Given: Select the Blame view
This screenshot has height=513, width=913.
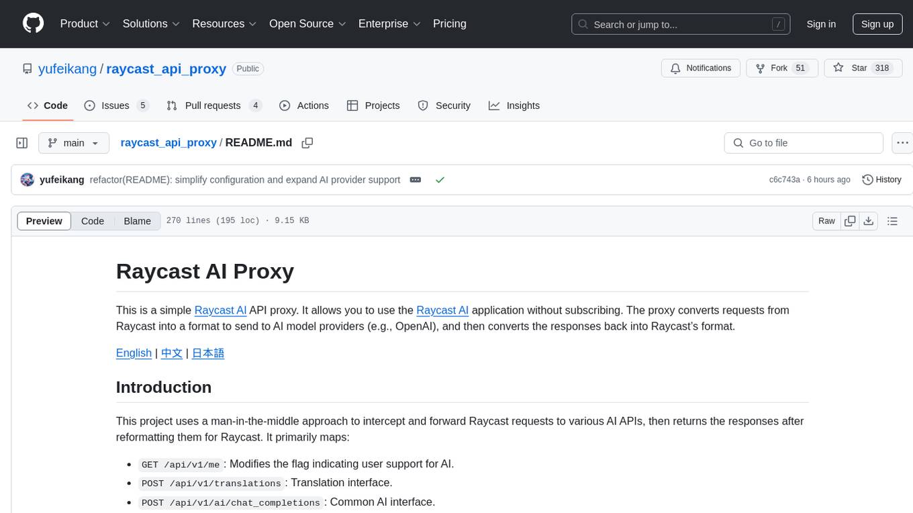Looking at the screenshot, I should (138, 221).
